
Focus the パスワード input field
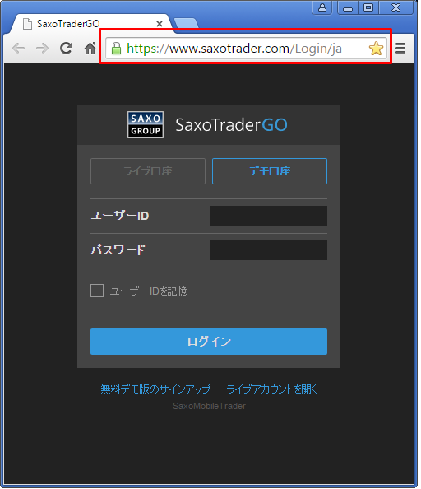click(x=269, y=250)
